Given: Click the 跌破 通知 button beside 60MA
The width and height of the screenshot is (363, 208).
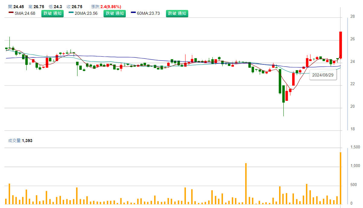Looking at the screenshot, I should 177,13.
